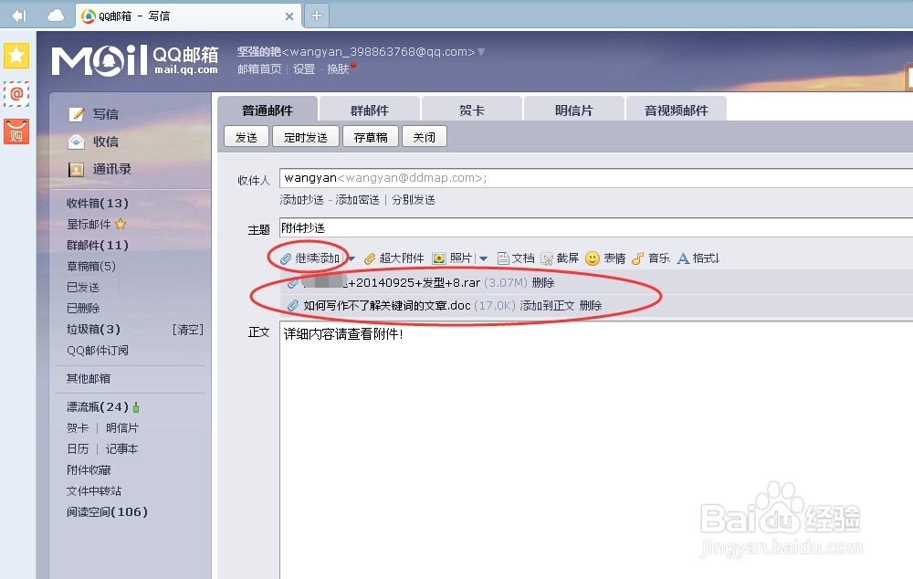Open the 通讯录 contacts icon

pos(75,170)
